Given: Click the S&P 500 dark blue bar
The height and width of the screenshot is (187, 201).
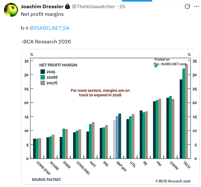Looking at the screenshot, I should (x=120, y=136).
